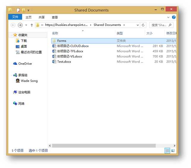This screenshot has height=168, width=191.
Task: Expand the ribbon with the chevron
Action: point(168,17)
